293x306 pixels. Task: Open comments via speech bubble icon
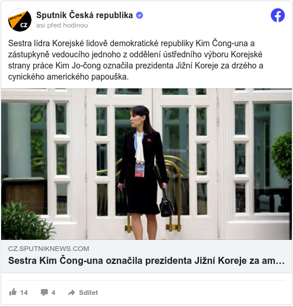pos(44,293)
